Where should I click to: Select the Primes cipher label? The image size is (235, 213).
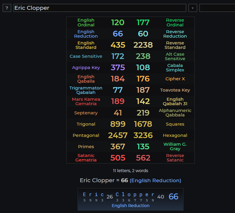[x=86, y=147]
